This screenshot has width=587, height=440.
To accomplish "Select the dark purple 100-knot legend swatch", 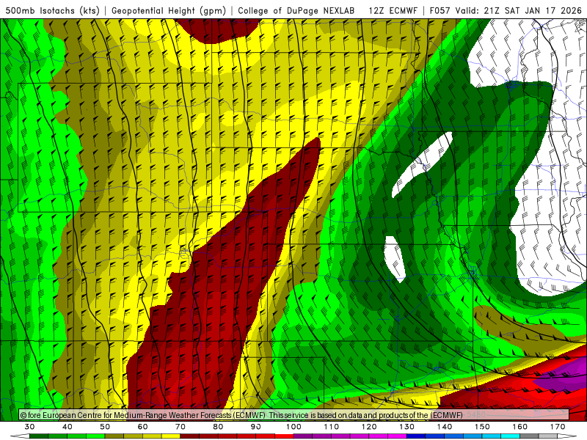I will click(302, 436).
